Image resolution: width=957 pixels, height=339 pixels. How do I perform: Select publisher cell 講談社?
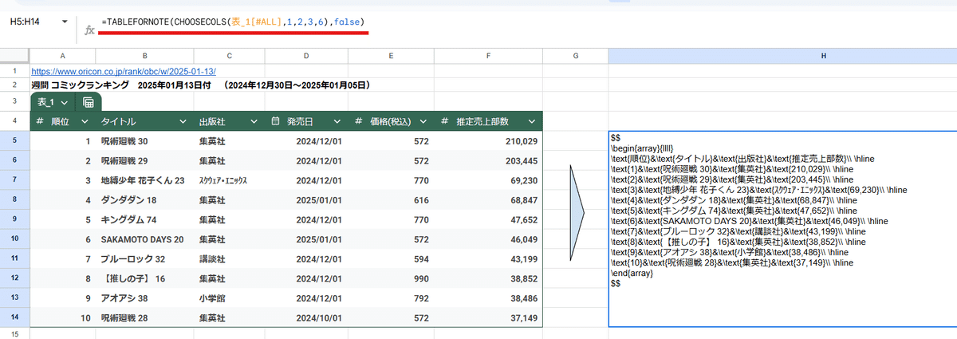[x=229, y=258]
